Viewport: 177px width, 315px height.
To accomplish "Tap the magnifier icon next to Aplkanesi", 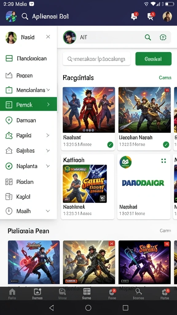I will [25, 17].
